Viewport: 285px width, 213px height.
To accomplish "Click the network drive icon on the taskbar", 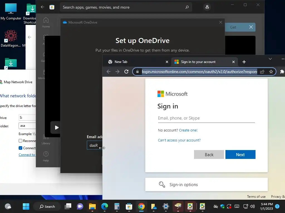I will [x=178, y=206].
